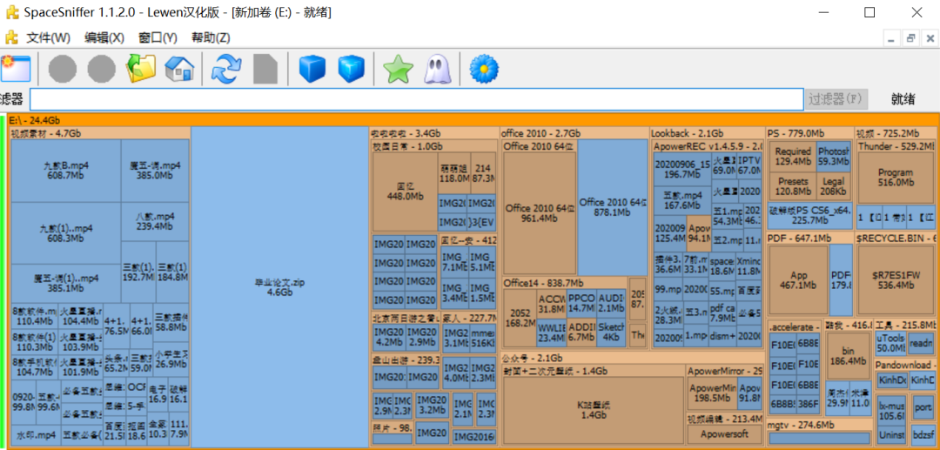Viewport: 940px width, 450px height.
Task: Click the grey page icon in toolbar
Action: [265, 69]
